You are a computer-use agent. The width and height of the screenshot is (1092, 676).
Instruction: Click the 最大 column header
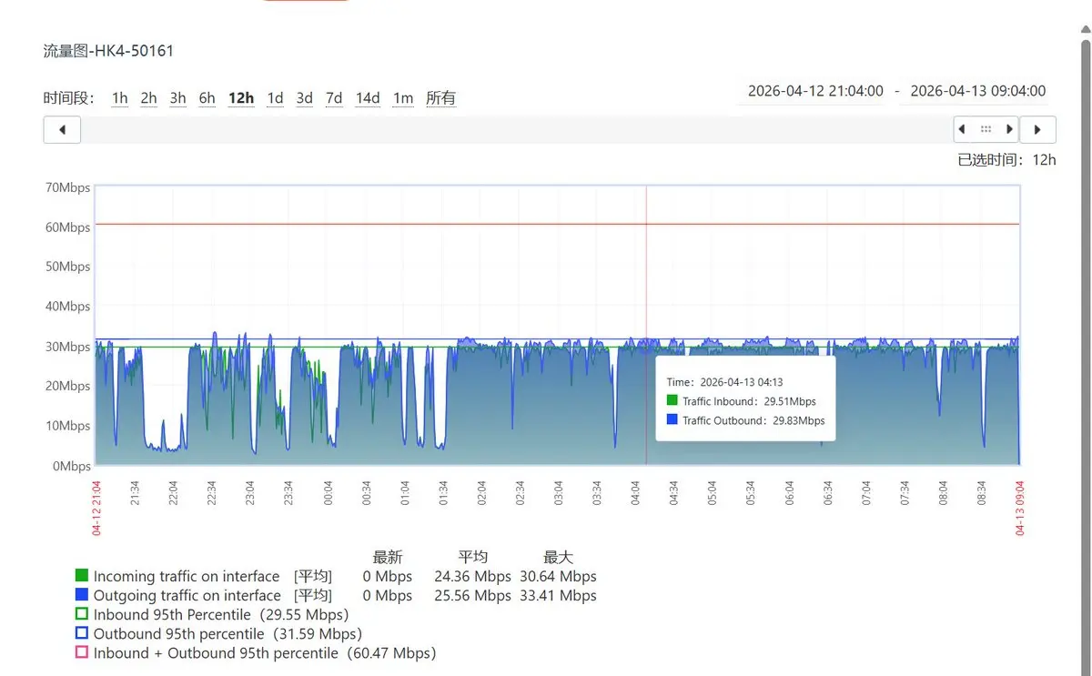(559, 557)
